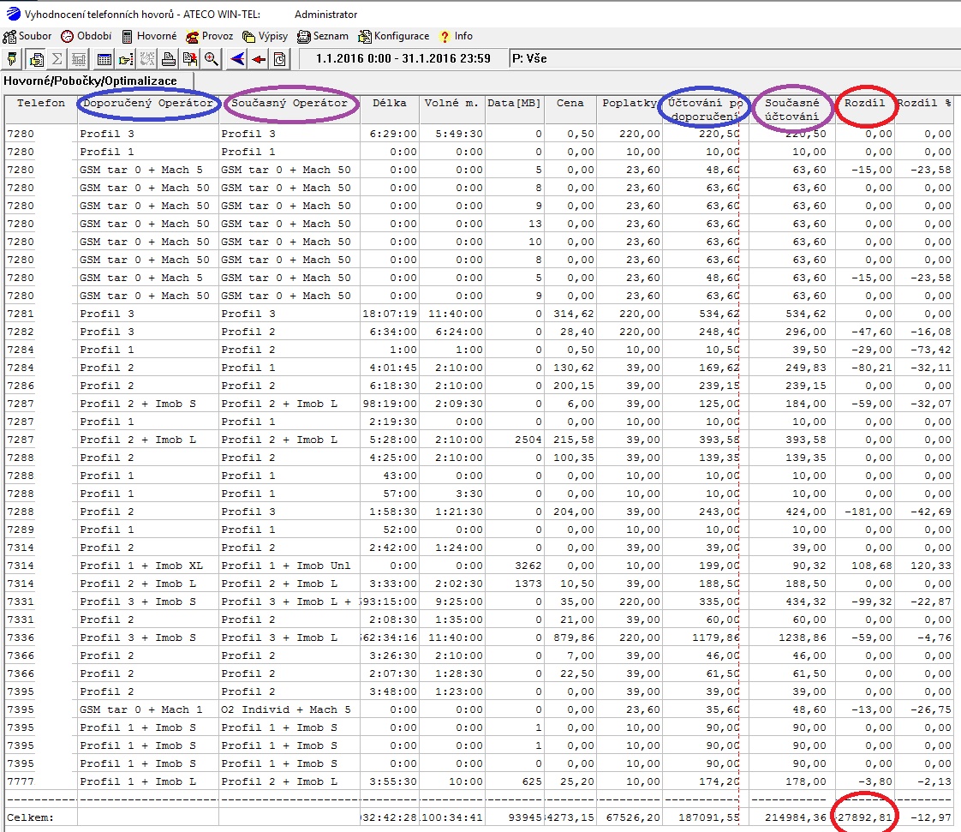Screen dimensions: 961x832
Task: Click the 'P: Vše' filter field
Action: pos(734,59)
